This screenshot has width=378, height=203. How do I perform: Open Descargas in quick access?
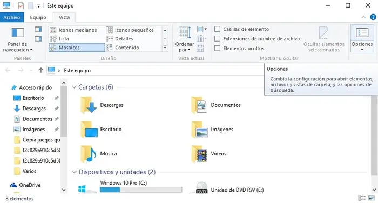(34, 109)
